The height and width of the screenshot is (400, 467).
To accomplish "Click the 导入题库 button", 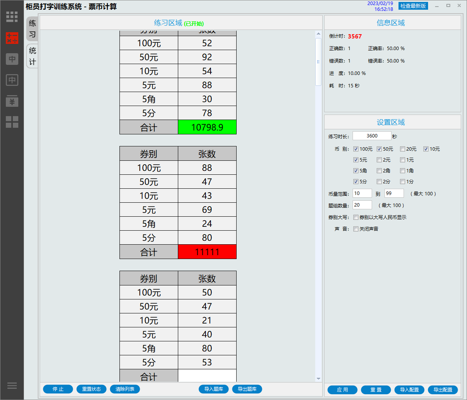I will coord(214,389).
